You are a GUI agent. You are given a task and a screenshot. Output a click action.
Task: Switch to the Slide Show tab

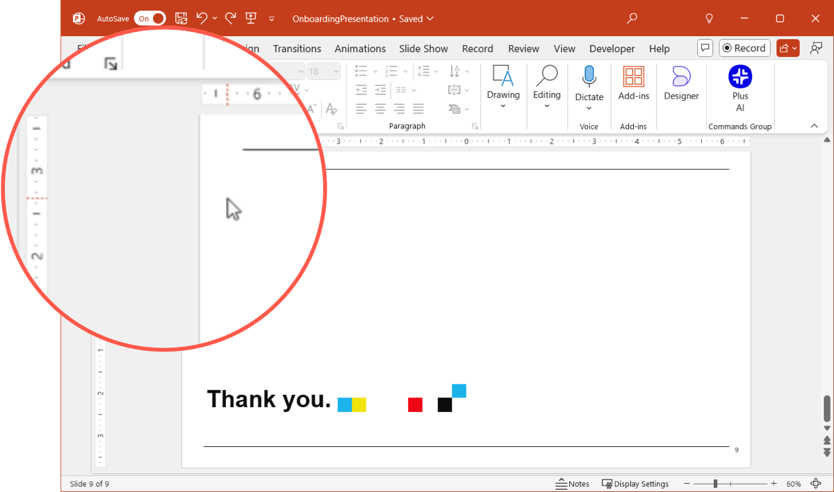[423, 49]
